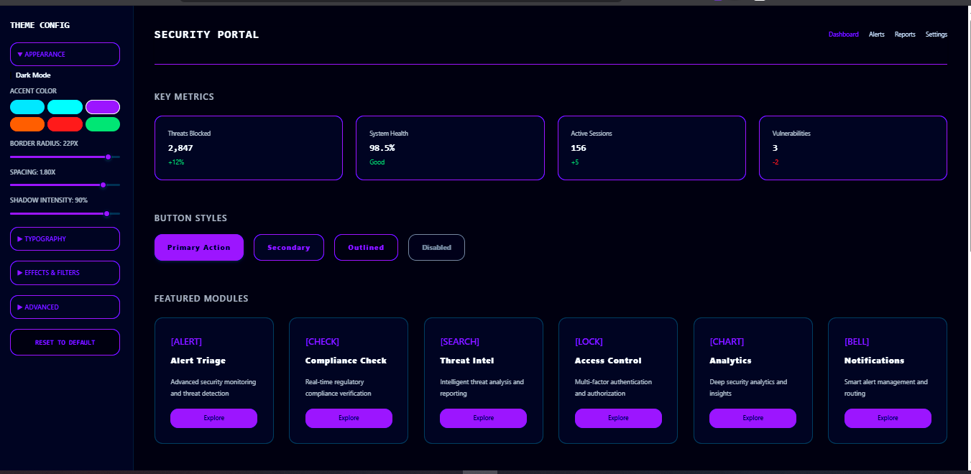Pick the purple accent color swatch
This screenshot has width=971, height=474.
pos(103,107)
